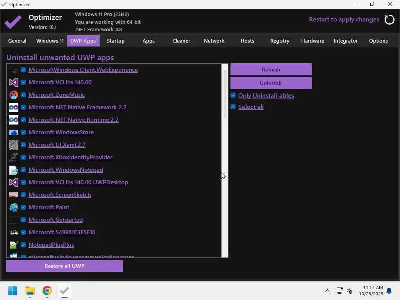This screenshot has height=300, width=400.
Task: Go to the Network tab
Action: [x=214, y=41]
